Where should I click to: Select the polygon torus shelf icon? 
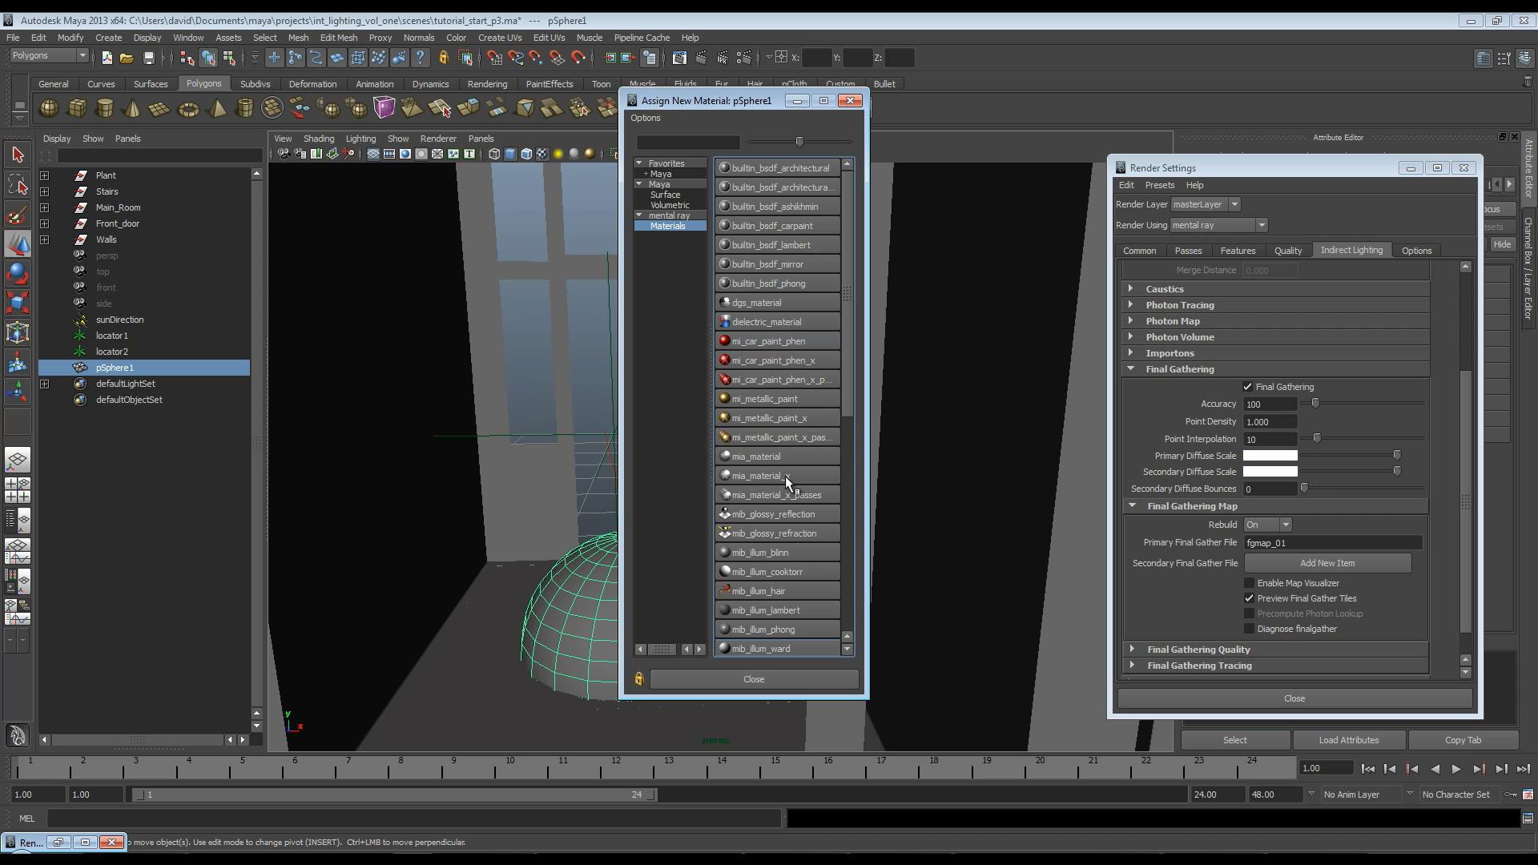(x=188, y=109)
